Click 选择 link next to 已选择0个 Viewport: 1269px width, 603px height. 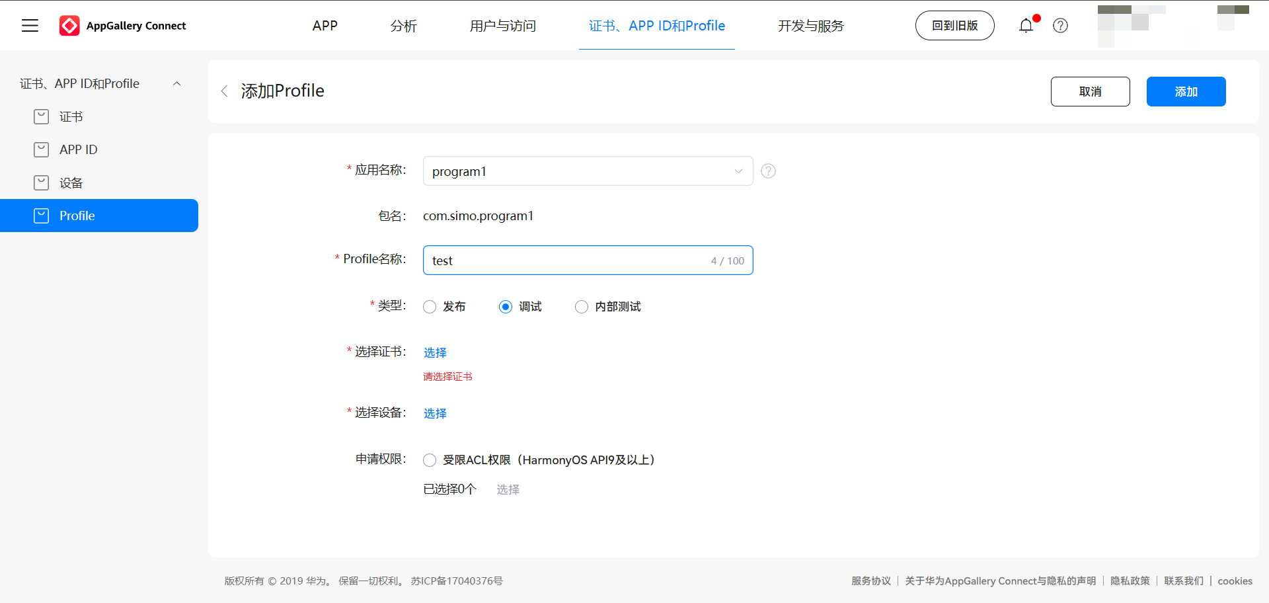coord(508,490)
